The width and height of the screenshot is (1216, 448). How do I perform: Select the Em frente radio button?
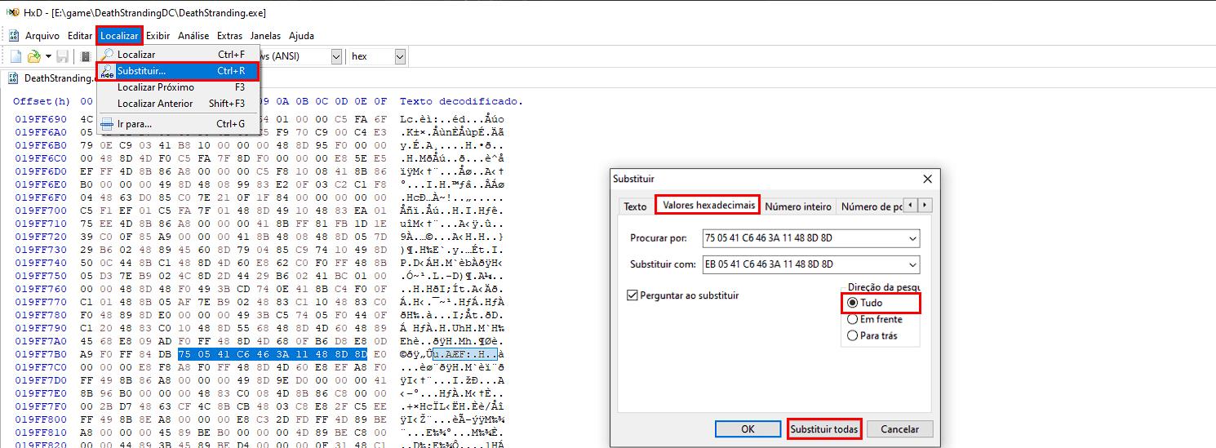853,319
